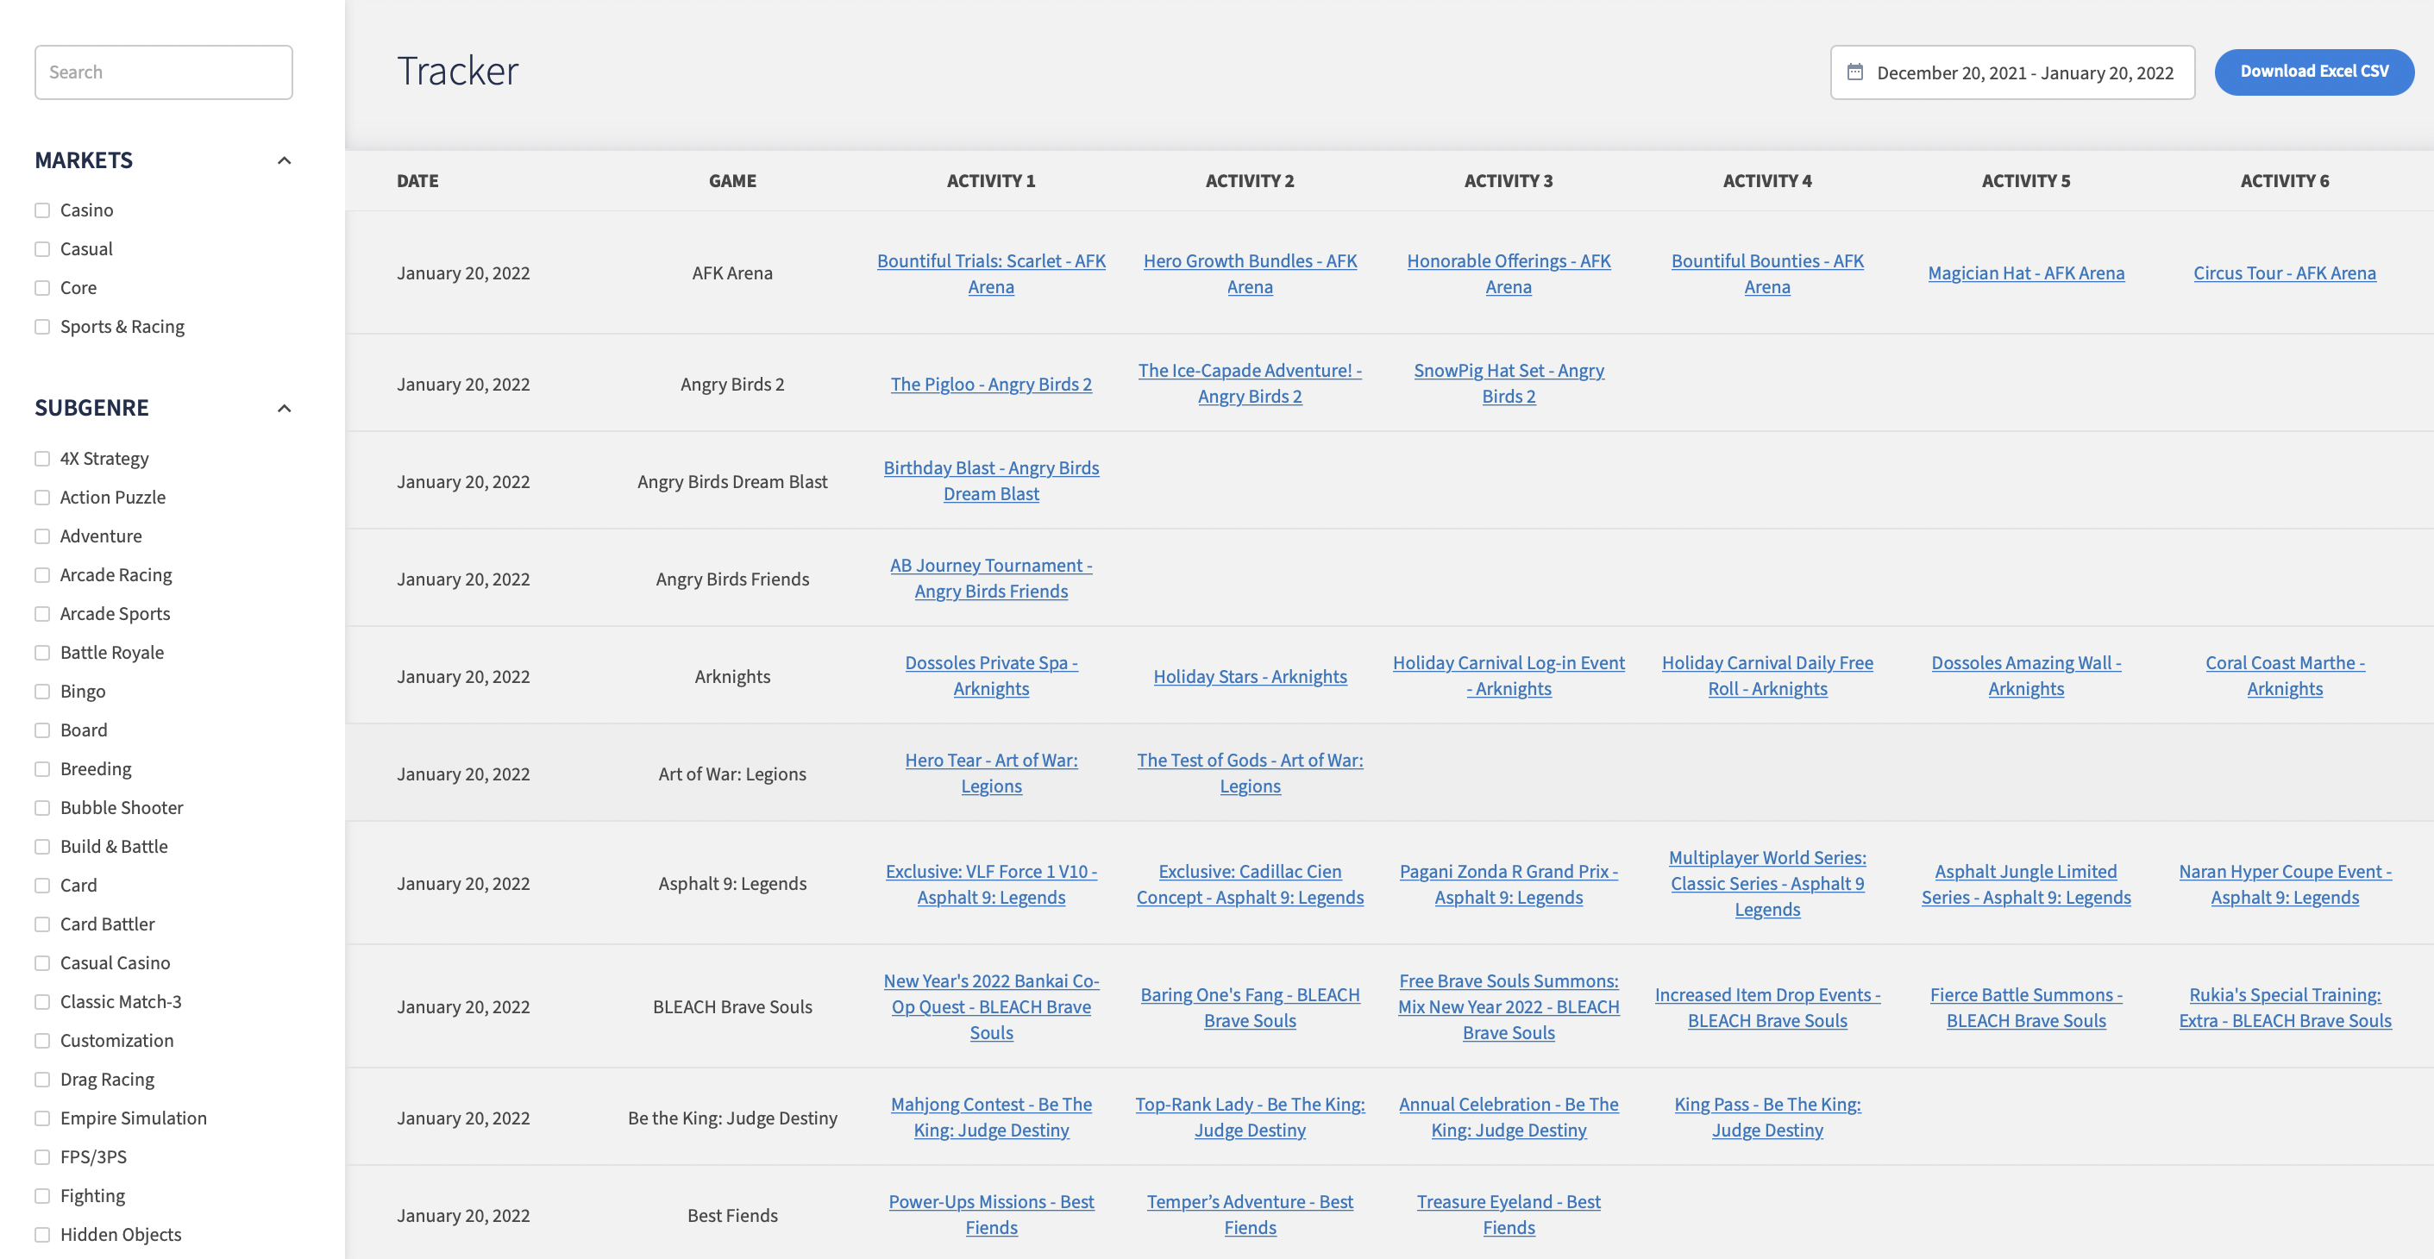Open King Pass - Be The King link
Screen dimensions: 2434x1259
[1767, 1117]
